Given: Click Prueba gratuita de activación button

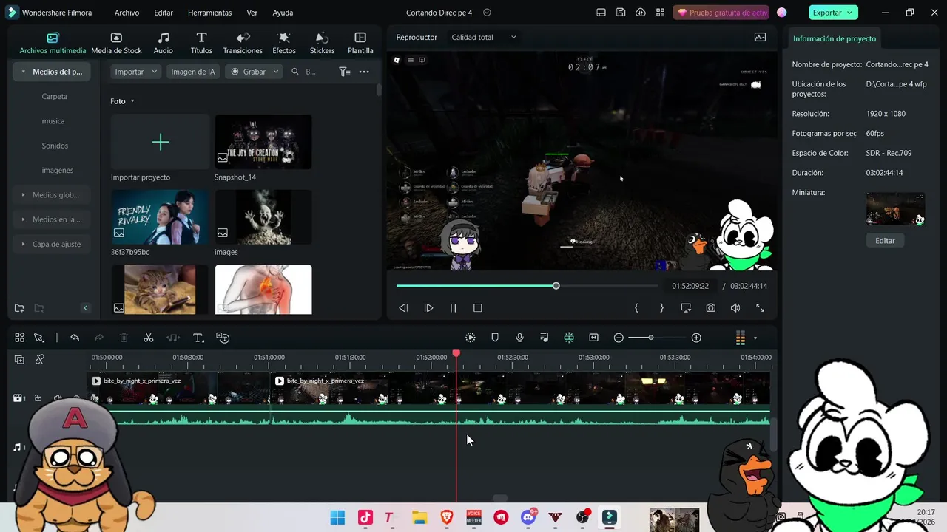Looking at the screenshot, I should 721,13.
